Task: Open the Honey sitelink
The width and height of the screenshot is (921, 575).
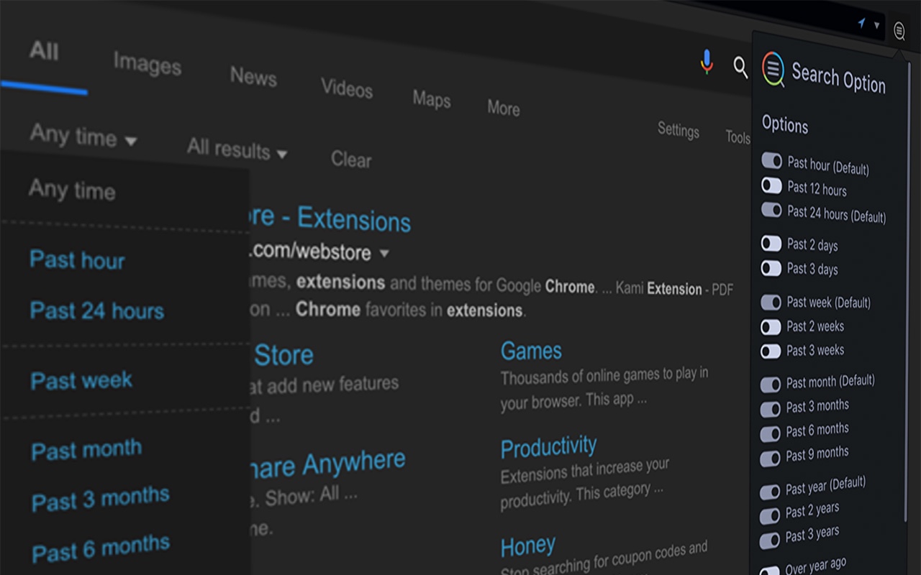Action: 527,547
